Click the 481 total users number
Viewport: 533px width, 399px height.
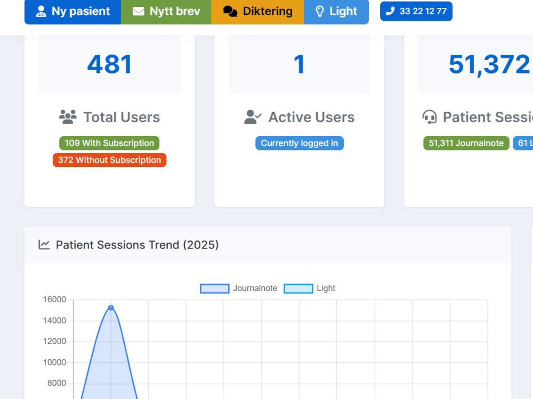click(x=109, y=64)
